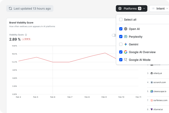Screen dimensions: 169x113
Task: Open the scrunch.com competitor link
Action: 160,82
